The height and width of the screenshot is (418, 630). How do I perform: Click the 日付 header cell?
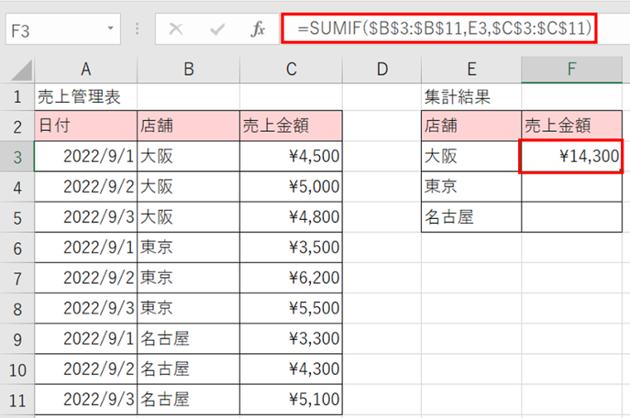click(x=86, y=126)
